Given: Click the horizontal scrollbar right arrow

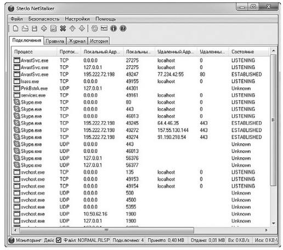Looking at the screenshot, I should tap(267, 230).
